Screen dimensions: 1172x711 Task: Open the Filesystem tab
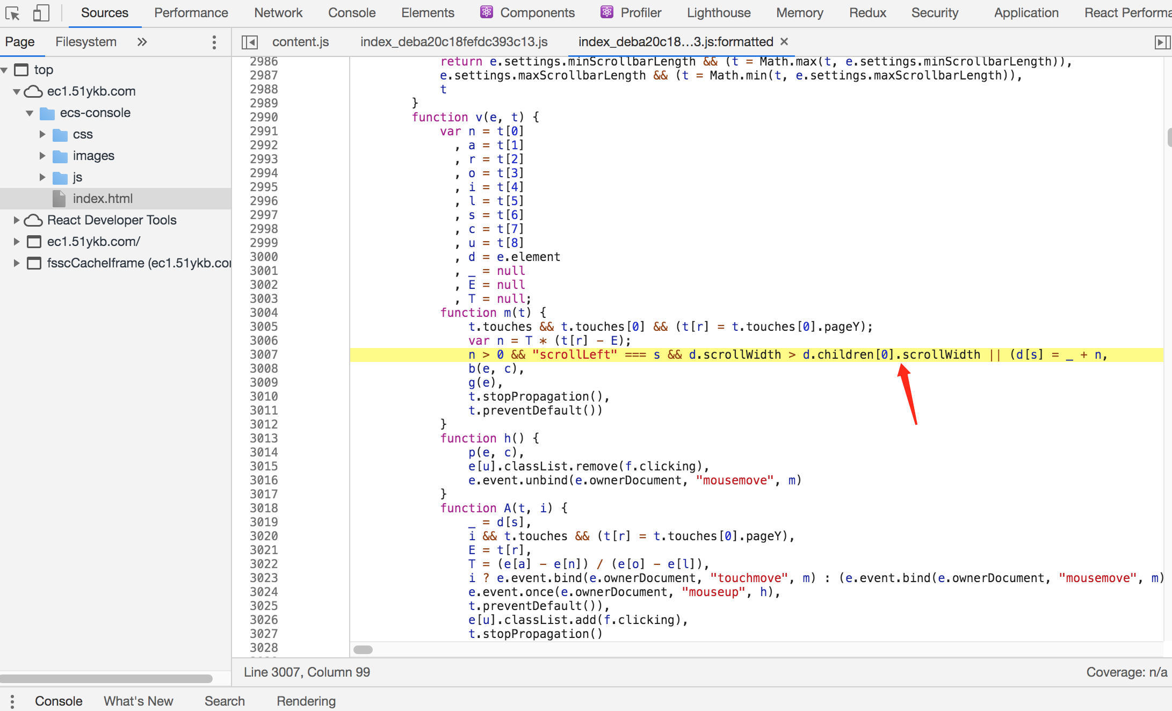[x=86, y=41]
